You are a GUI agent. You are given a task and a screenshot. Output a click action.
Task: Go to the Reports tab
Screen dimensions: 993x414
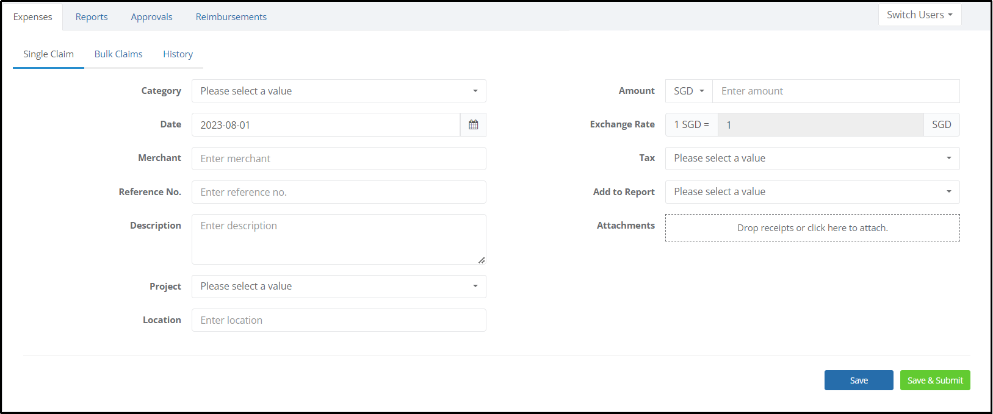point(92,17)
